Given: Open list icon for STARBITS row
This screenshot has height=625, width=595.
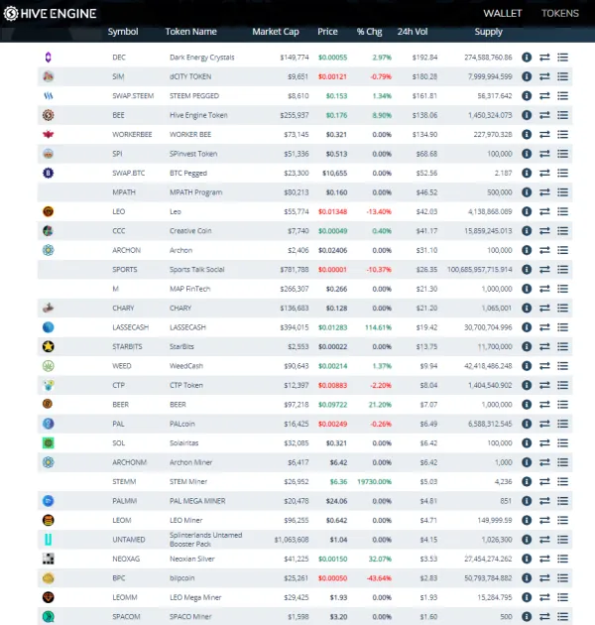Looking at the screenshot, I should (x=562, y=347).
